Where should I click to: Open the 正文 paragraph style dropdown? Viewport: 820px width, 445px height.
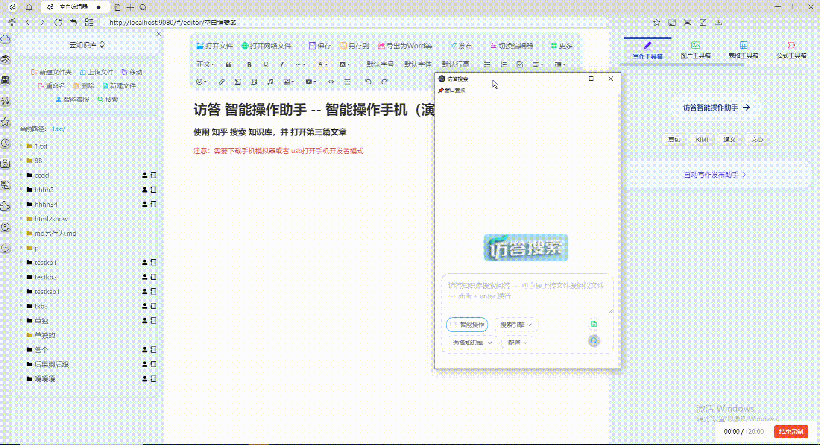tap(205, 64)
